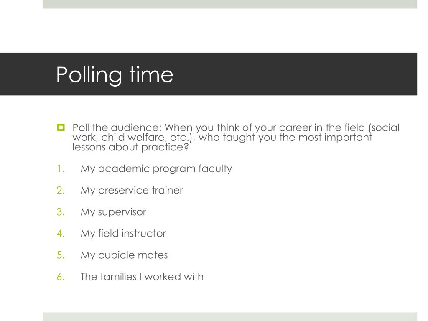Choose option 'My supervisor'
This screenshot has height=321, width=428.
(x=113, y=212)
